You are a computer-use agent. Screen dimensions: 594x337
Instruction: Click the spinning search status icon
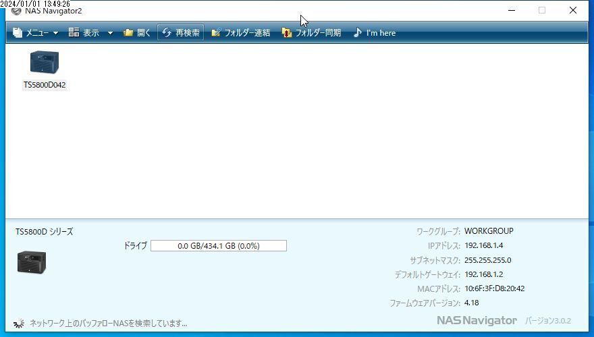tap(19, 324)
